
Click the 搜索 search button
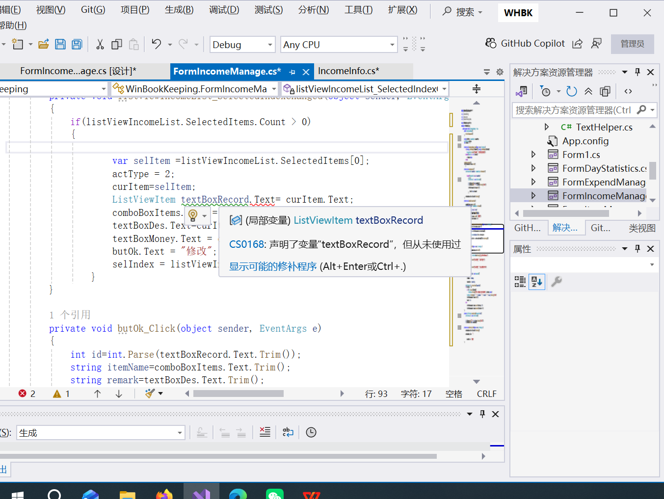[x=462, y=12]
